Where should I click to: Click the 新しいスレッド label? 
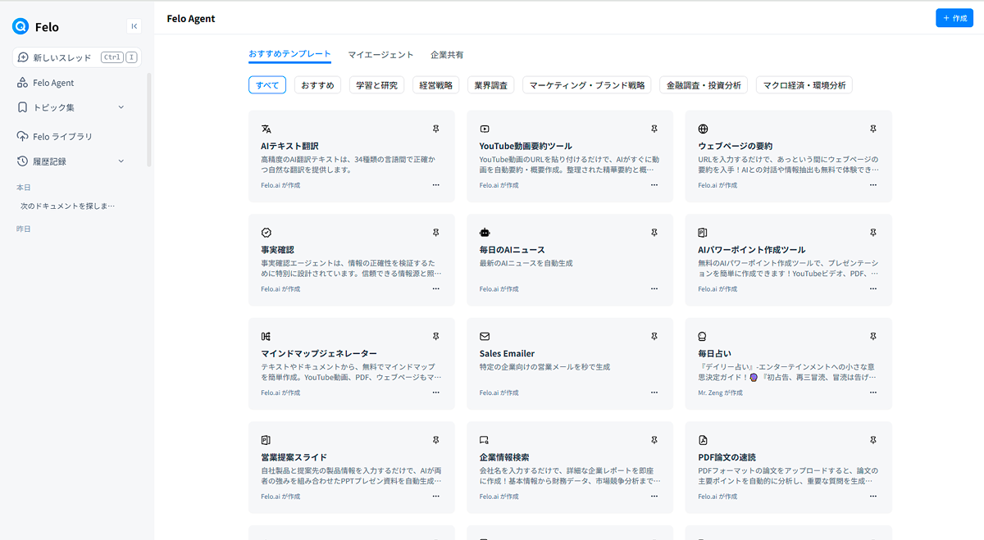pyautogui.click(x=63, y=58)
